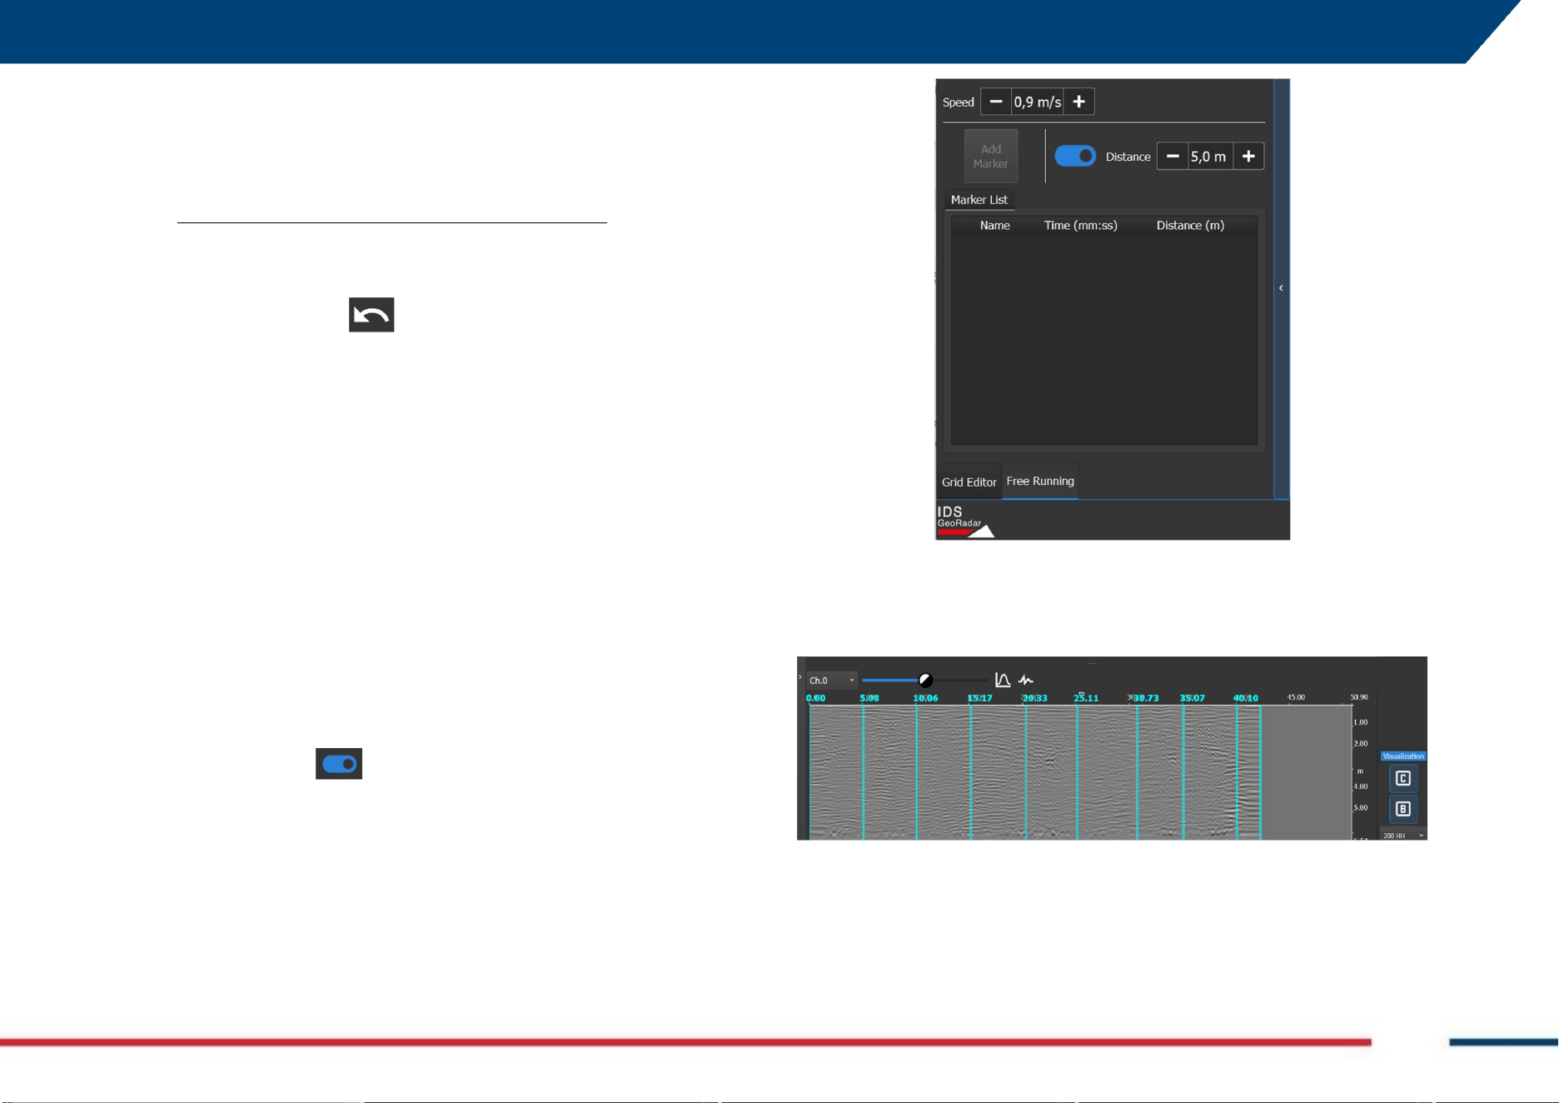
Task: Raise the marker Distance with its plus button
Action: tap(1248, 157)
